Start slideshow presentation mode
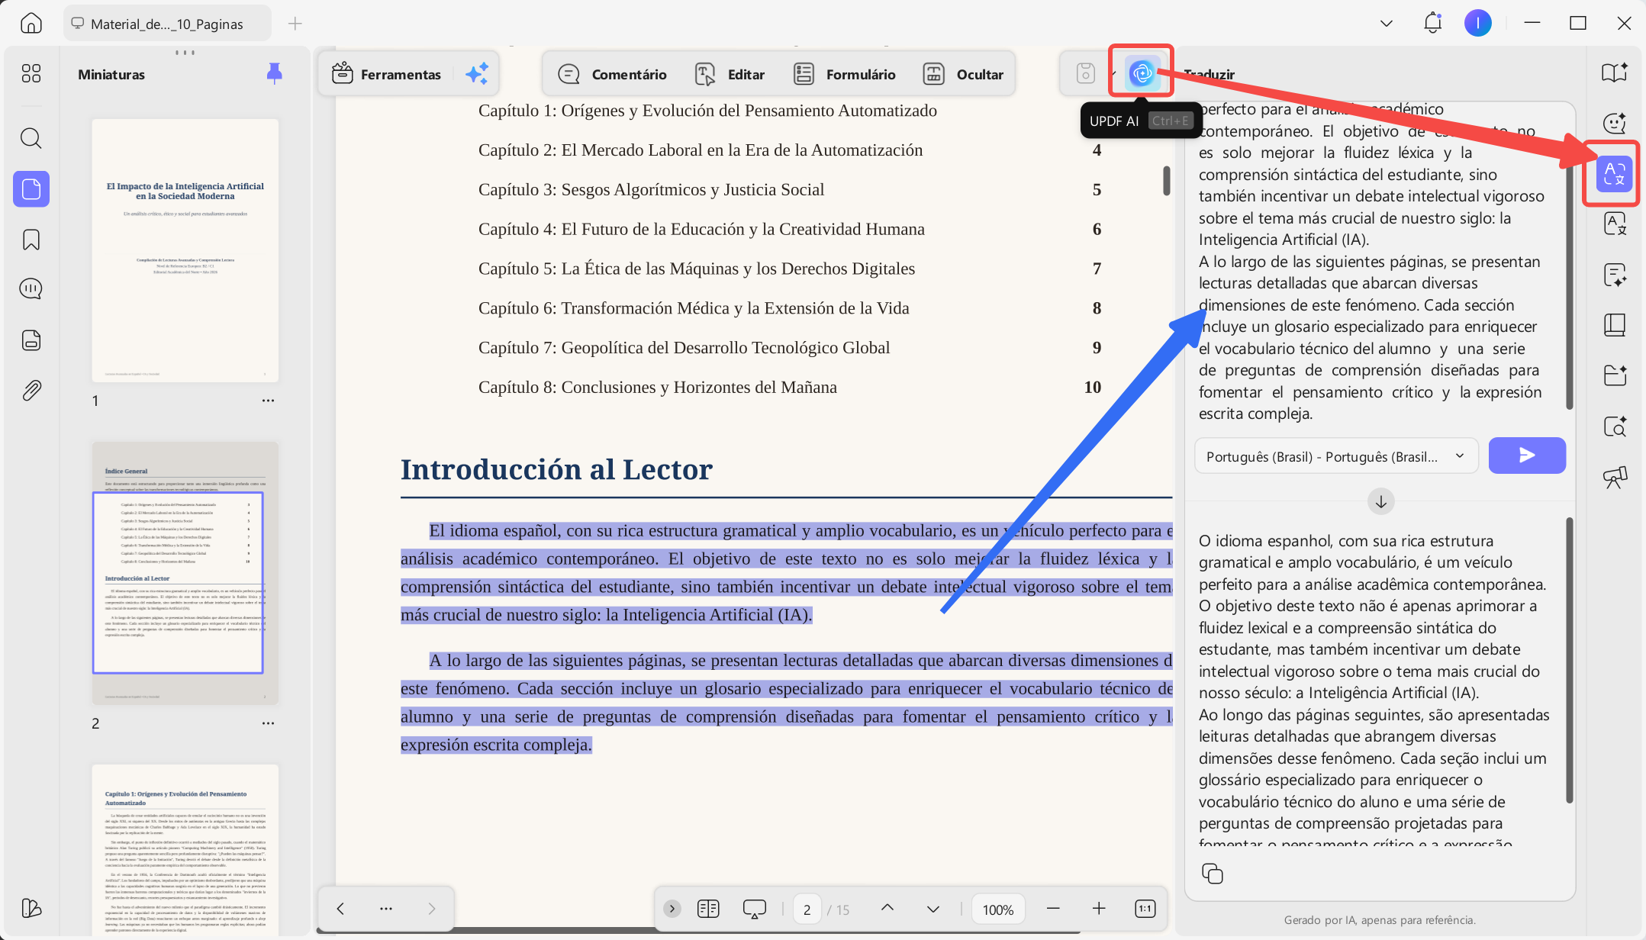1646x940 pixels. pyautogui.click(x=754, y=909)
